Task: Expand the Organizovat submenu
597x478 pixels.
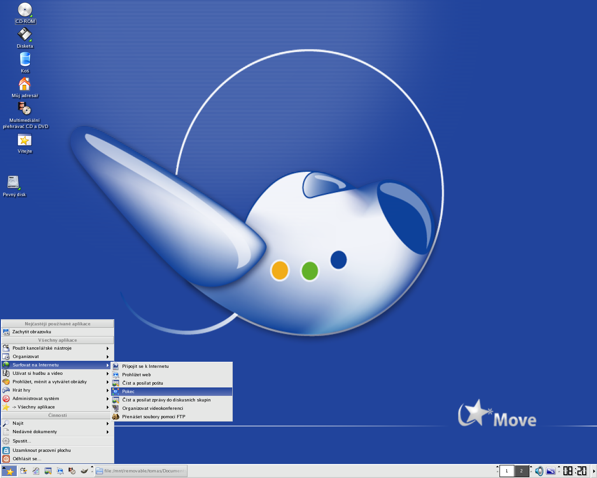Action: click(57, 357)
